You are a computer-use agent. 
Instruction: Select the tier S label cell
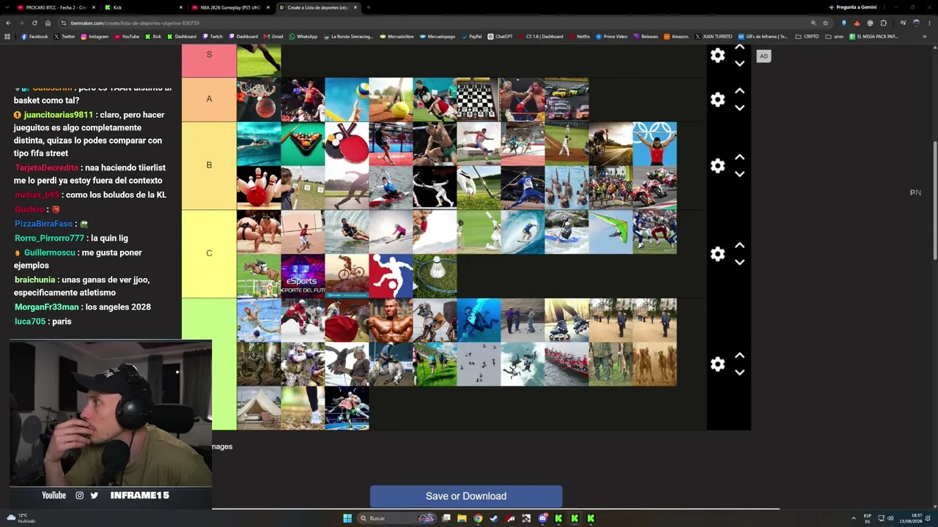pyautogui.click(x=209, y=61)
